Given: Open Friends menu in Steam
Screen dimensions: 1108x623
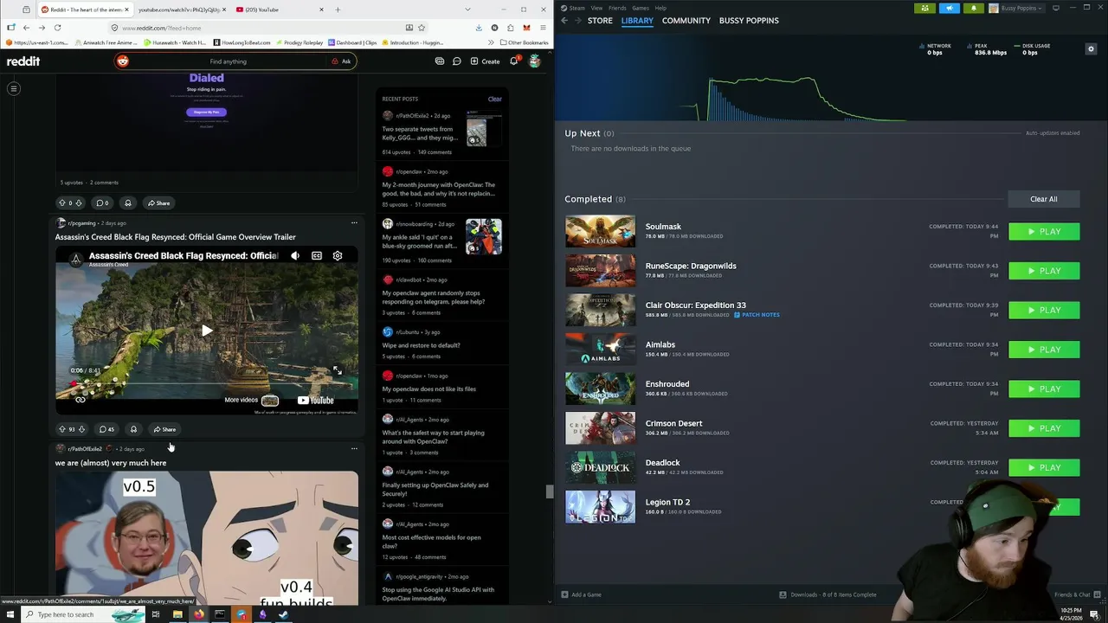Looking at the screenshot, I should (617, 8).
